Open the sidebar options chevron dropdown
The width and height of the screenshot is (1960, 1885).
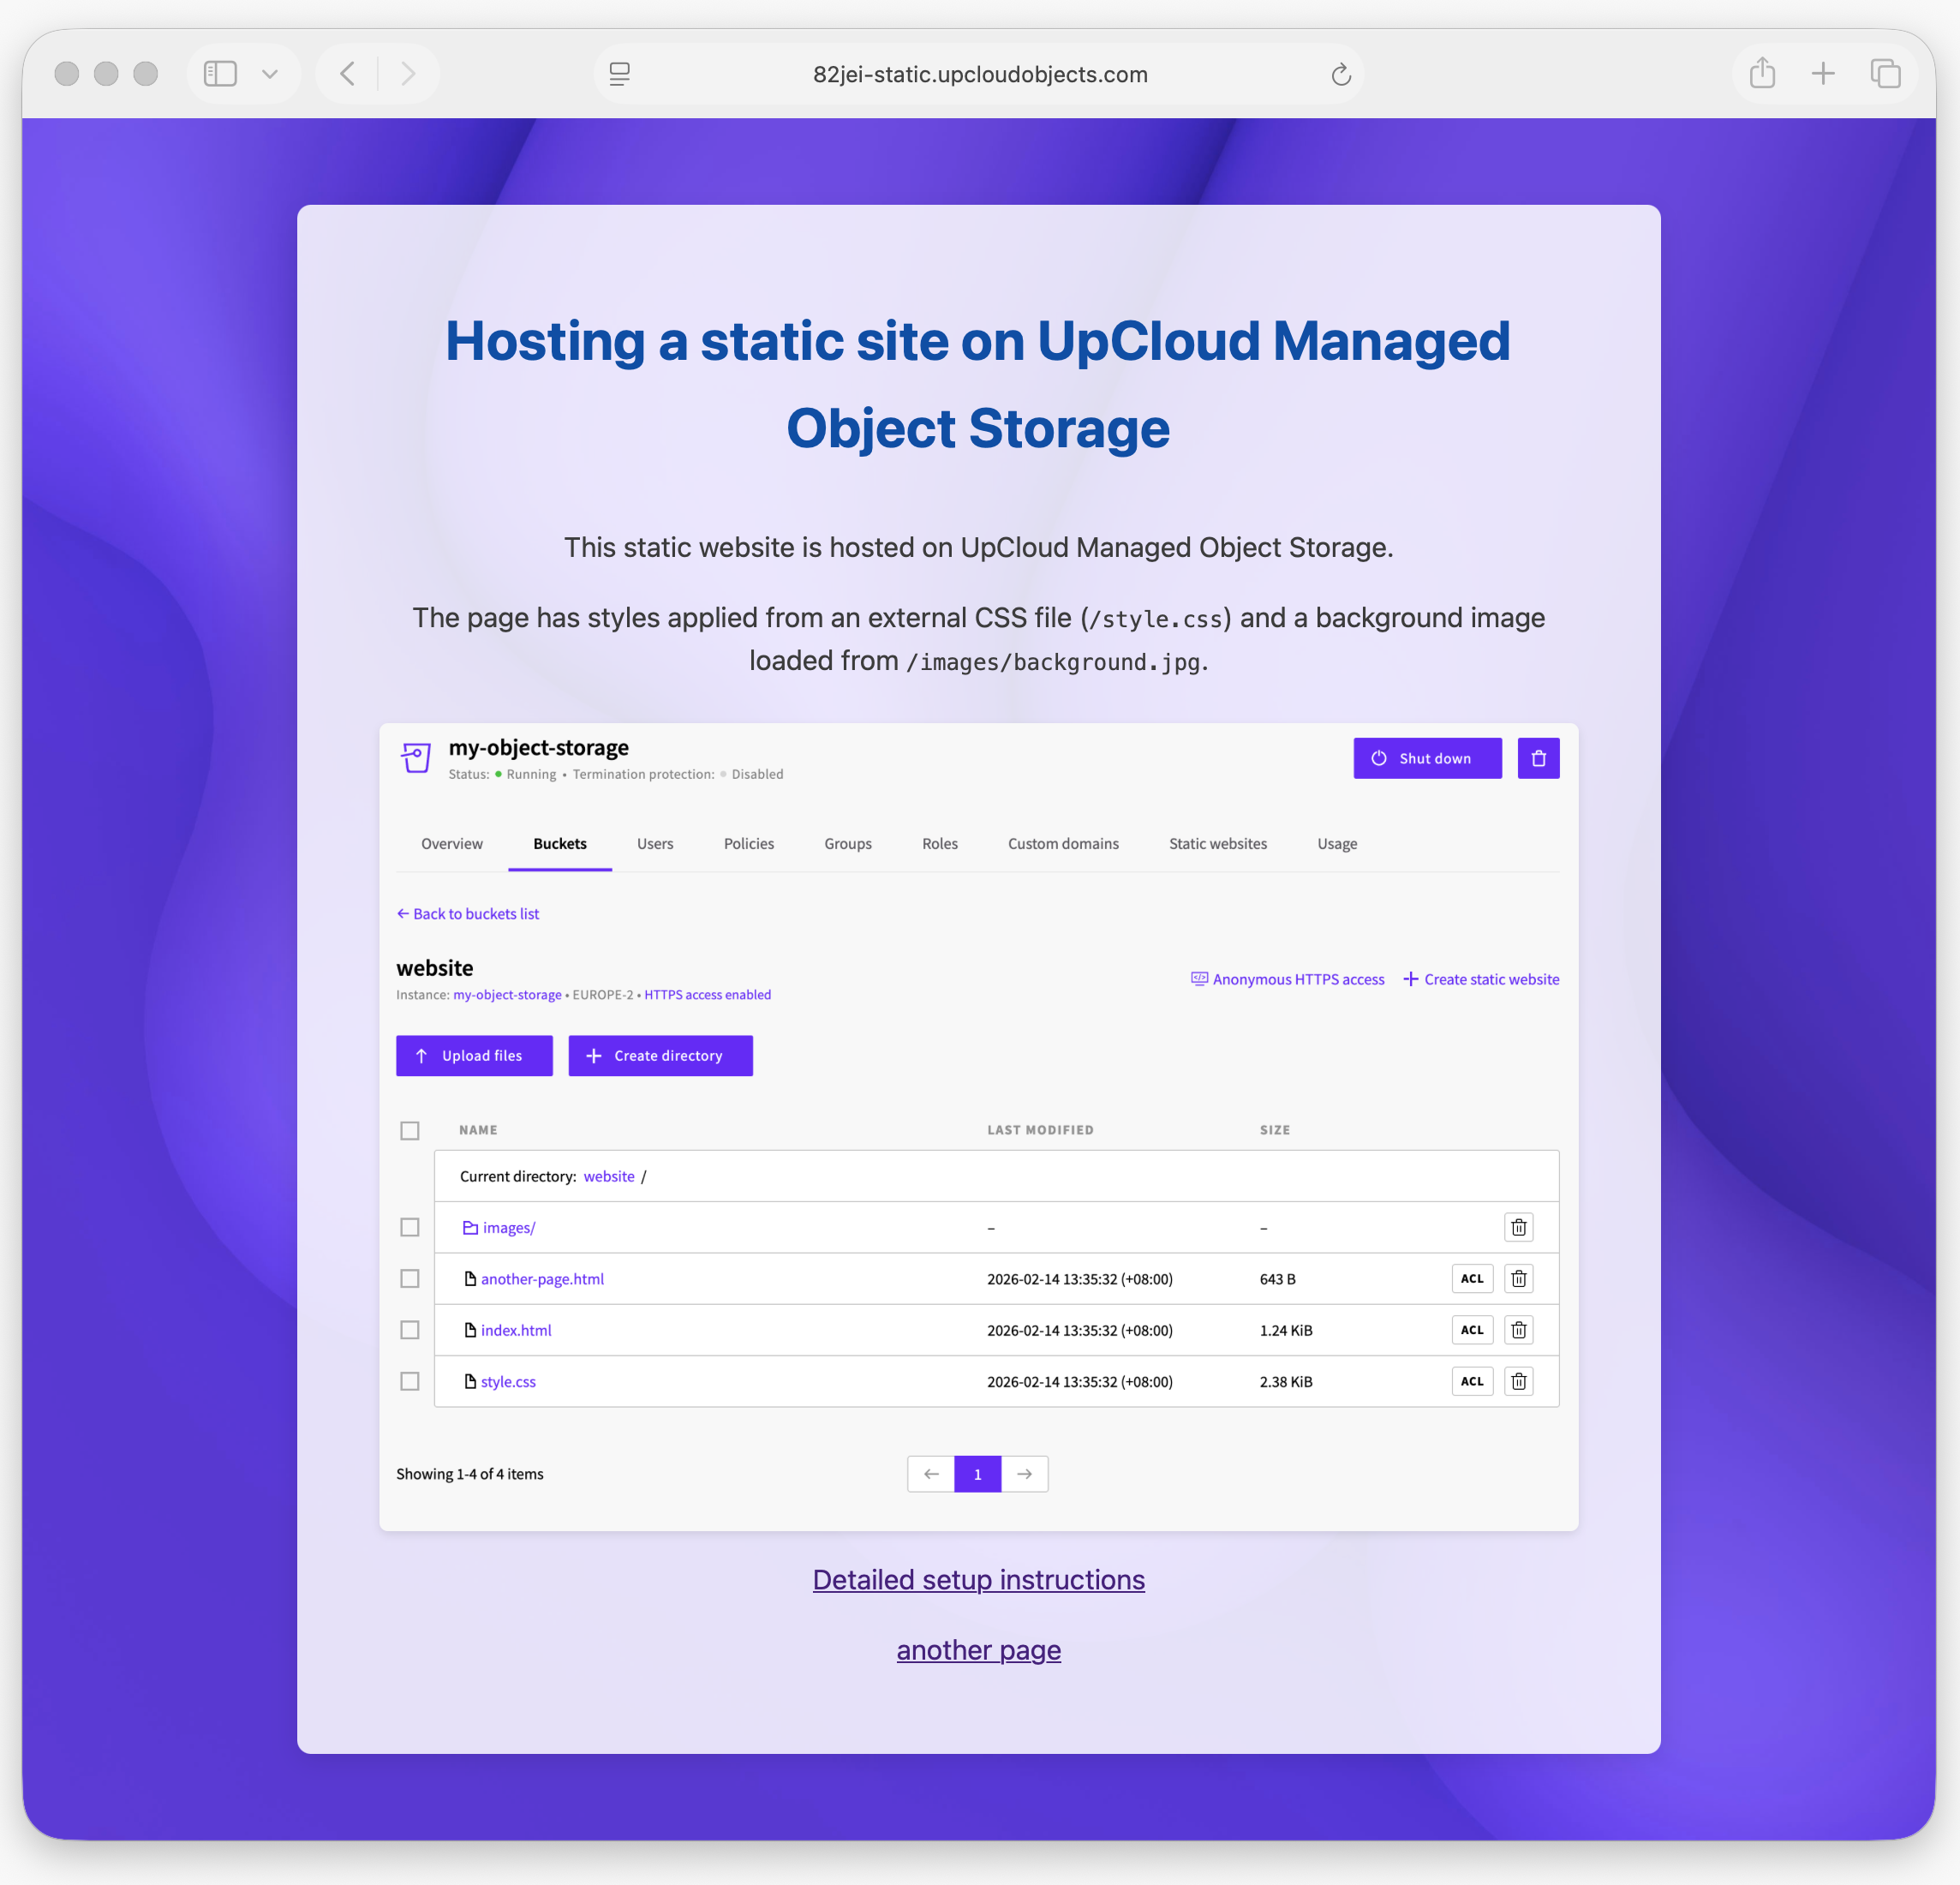[269, 74]
